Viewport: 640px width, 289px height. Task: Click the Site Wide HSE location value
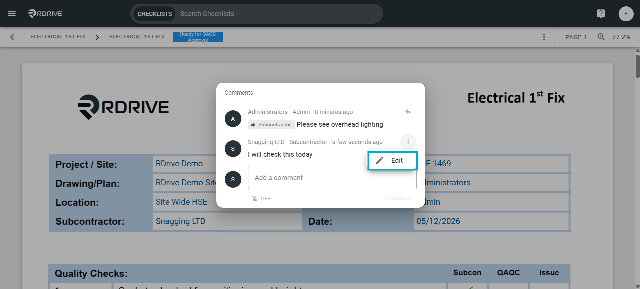click(x=182, y=202)
